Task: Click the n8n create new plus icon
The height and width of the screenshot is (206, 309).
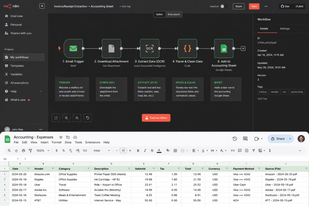Action: point(42,6)
